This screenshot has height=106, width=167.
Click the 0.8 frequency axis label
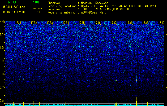2,74
